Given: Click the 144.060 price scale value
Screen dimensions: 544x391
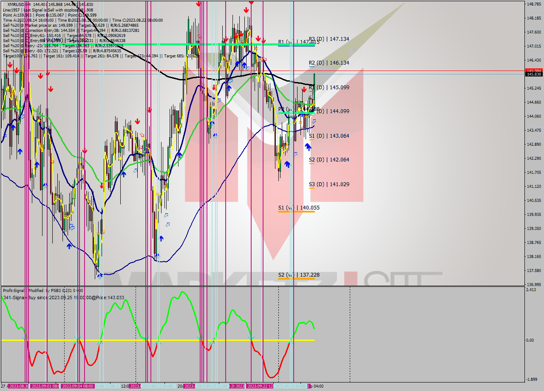Looking at the screenshot, I should click(x=534, y=116).
